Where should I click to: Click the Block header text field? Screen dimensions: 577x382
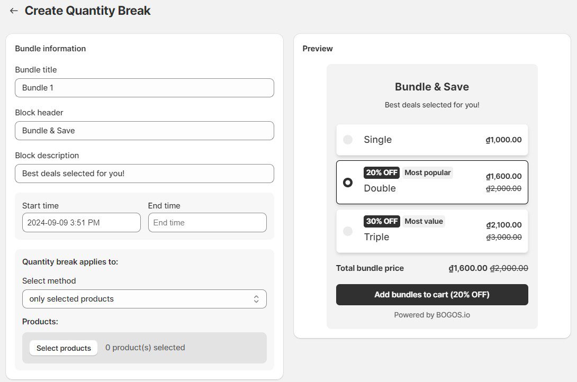(144, 131)
